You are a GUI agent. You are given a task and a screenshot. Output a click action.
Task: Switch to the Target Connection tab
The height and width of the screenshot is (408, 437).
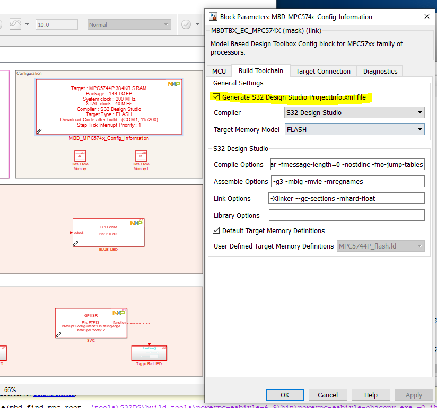click(x=323, y=70)
